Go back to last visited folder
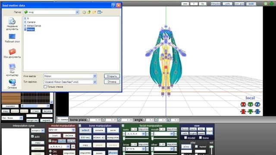The image size is (276, 155). (x=84, y=12)
